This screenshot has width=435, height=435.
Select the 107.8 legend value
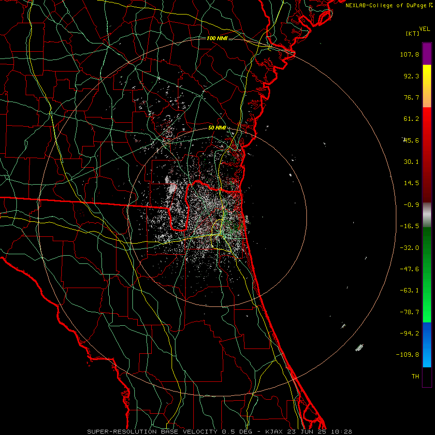coord(409,54)
